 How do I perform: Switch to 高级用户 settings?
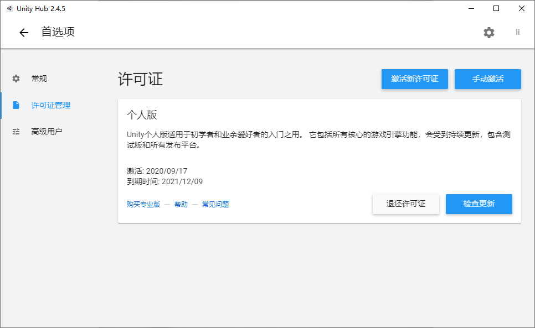47,132
